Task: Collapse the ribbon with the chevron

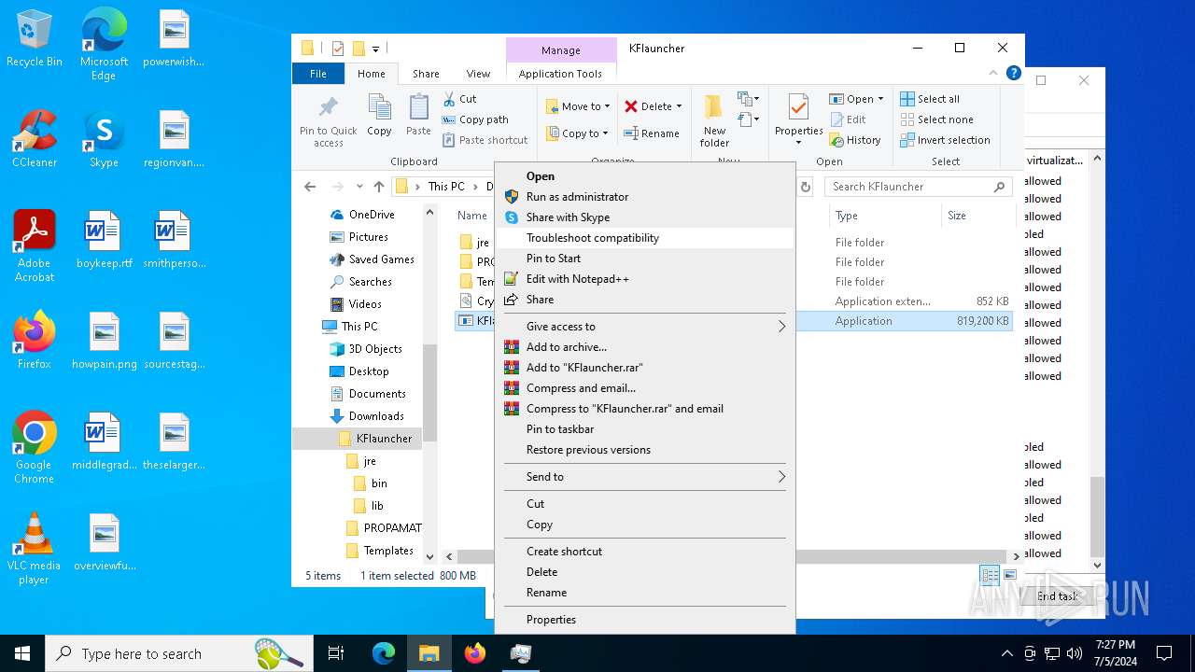Action: (x=993, y=74)
